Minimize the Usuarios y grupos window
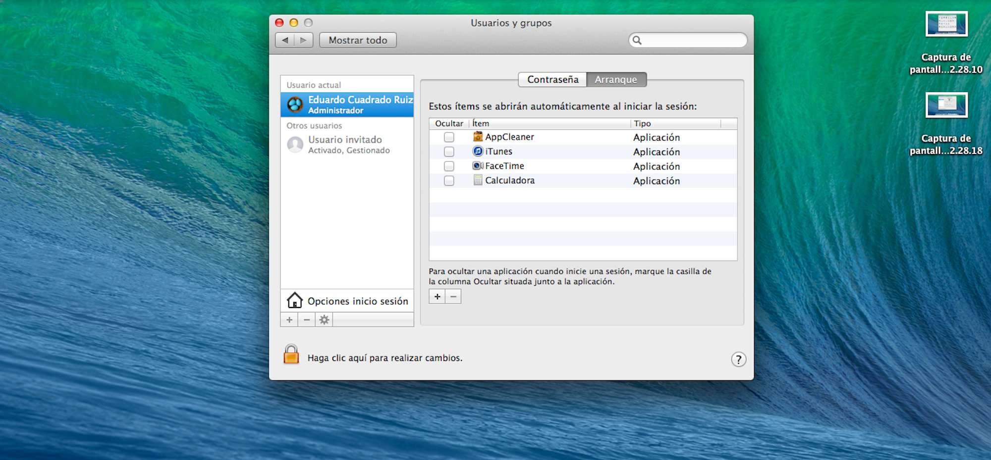991x460 pixels. (294, 23)
